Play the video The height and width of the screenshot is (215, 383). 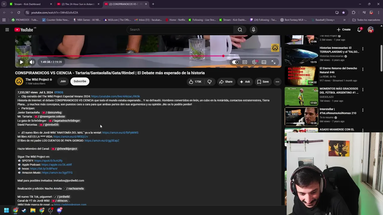[22, 62]
